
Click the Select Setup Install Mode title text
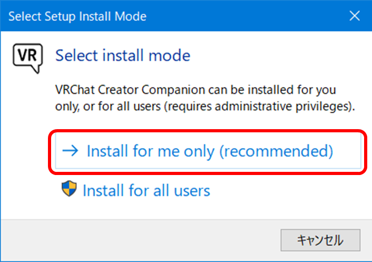click(77, 16)
